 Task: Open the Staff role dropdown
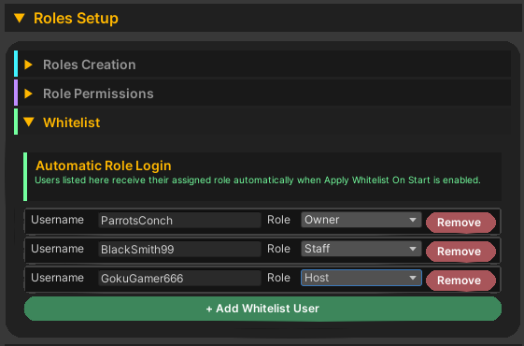pos(361,249)
